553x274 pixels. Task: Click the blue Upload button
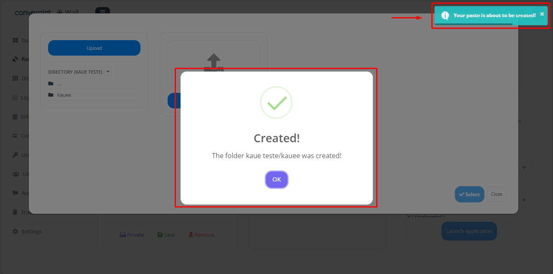94,48
